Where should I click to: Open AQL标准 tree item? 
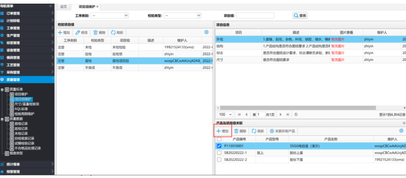[21, 109]
